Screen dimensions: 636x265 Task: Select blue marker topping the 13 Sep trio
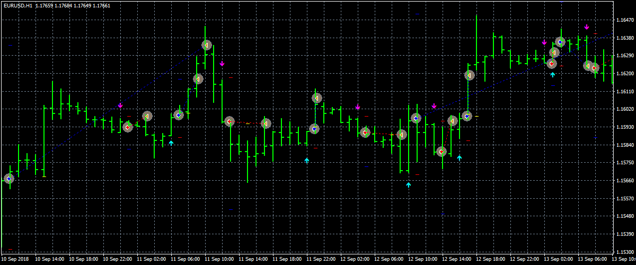click(x=560, y=41)
